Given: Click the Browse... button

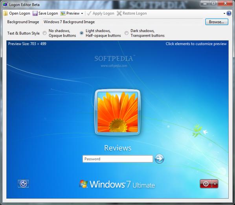Looking at the screenshot, I should 217,22.
